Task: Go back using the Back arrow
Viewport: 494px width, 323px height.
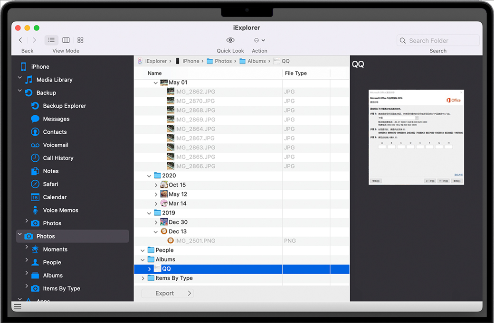Action: pyautogui.click(x=20, y=40)
